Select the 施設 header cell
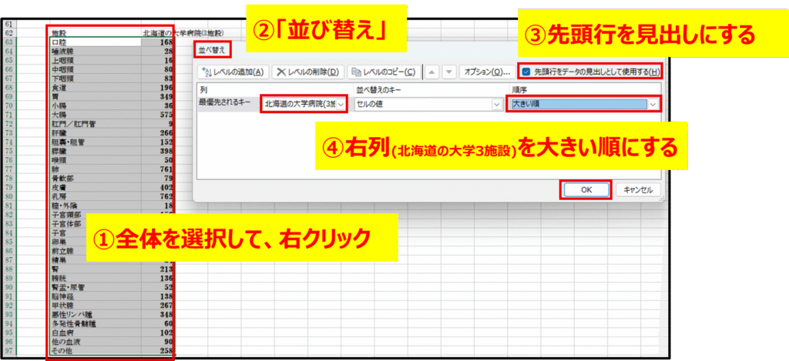 (x=59, y=33)
